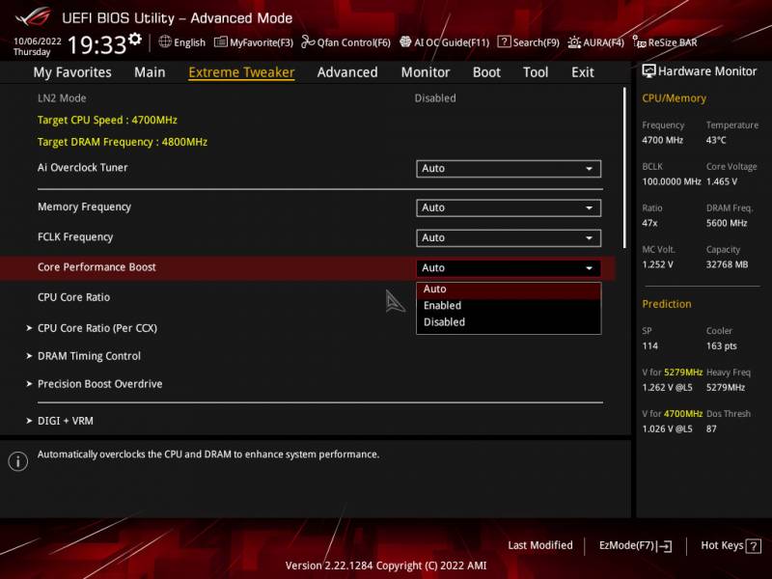Click EzMode(F7) text button

[x=626, y=545]
